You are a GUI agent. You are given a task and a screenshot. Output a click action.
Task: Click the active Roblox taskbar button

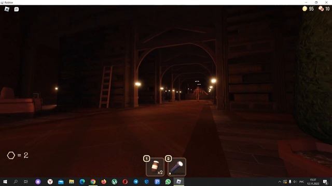pyautogui.click(x=178, y=181)
